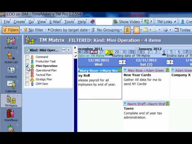Click the AND icon in Kind filter header
The image size is (192, 144).
point(64,50)
